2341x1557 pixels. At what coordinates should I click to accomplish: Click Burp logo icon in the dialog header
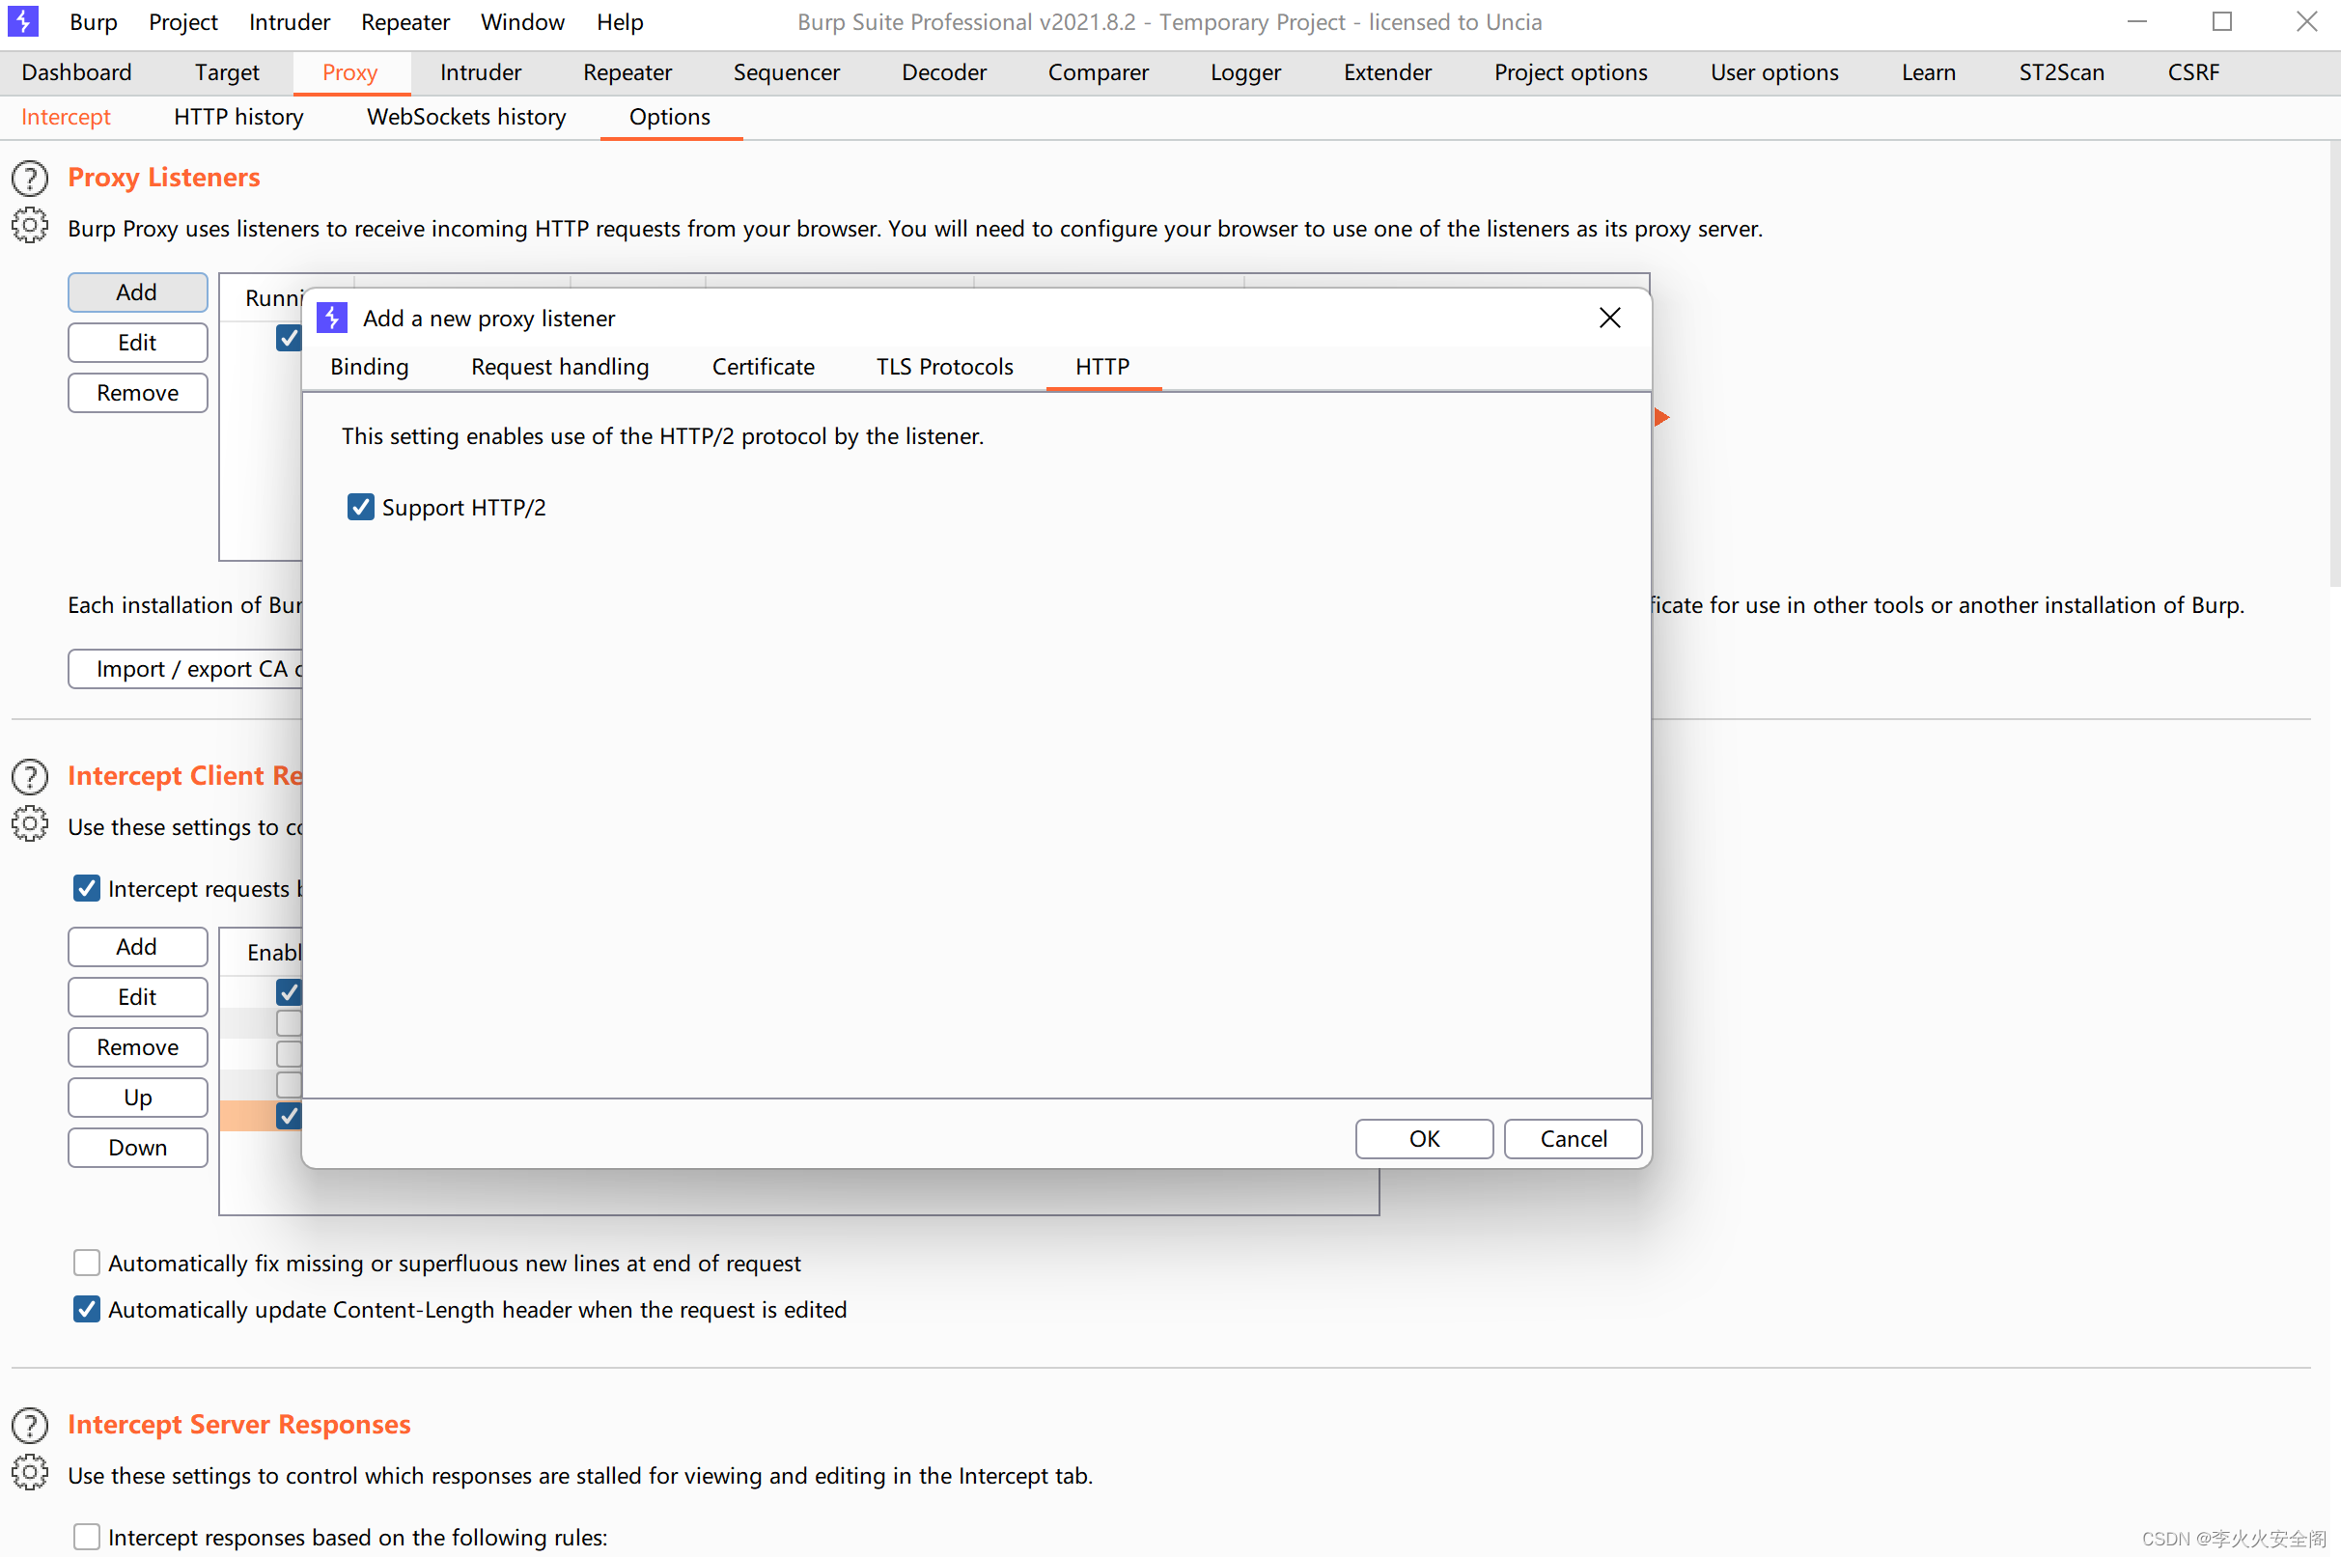331,318
